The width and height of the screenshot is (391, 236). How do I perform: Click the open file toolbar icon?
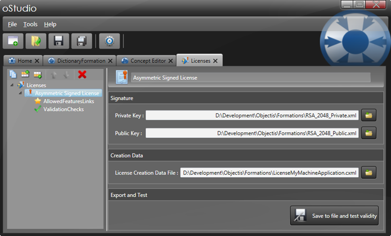36,41
